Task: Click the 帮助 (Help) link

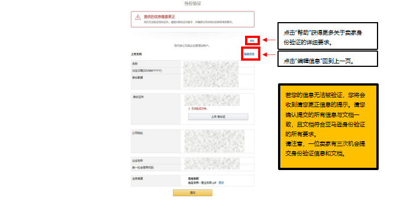Action: pyautogui.click(x=252, y=41)
